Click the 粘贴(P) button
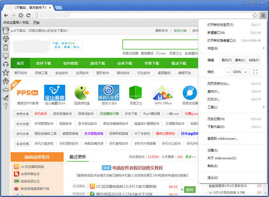Screen dimensions: 269x197 (254, 60)
